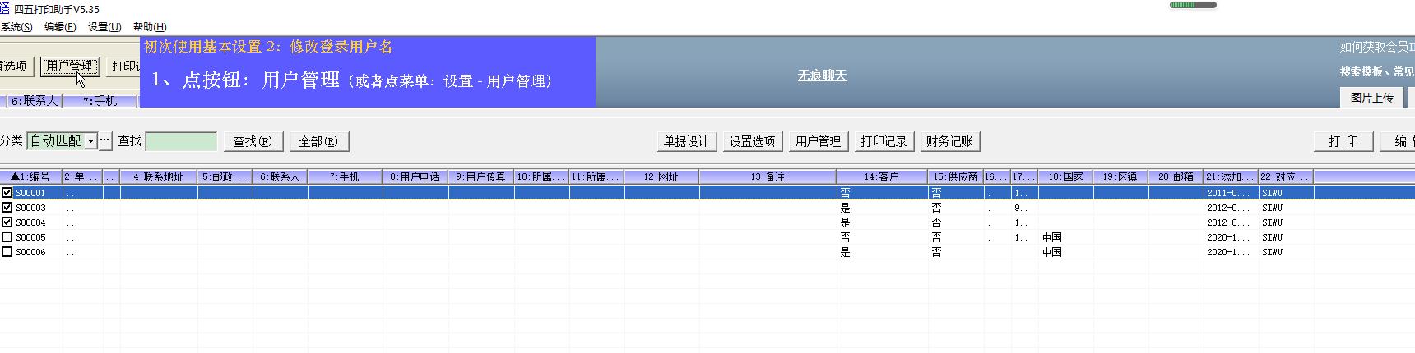This screenshot has height=353, width=1415.
Task: Click the 20:邮箱 column header
Action: pos(1176,176)
